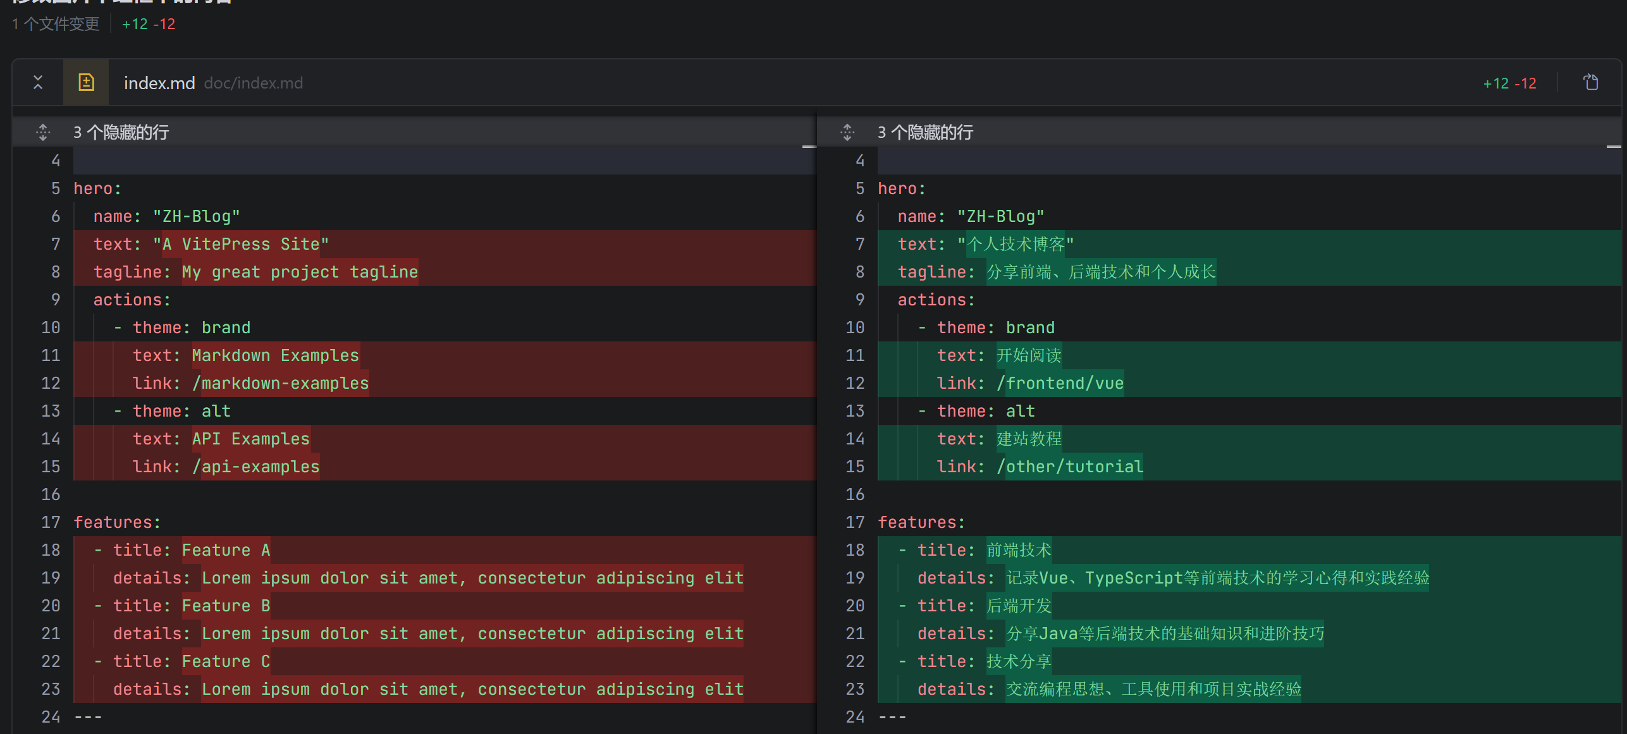This screenshot has height=734, width=1627.
Task: Click right pane '3 个隐藏的行' label
Action: point(925,132)
